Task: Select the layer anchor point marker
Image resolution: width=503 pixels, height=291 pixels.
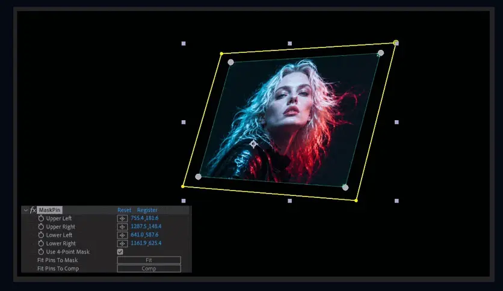Action: [253, 144]
